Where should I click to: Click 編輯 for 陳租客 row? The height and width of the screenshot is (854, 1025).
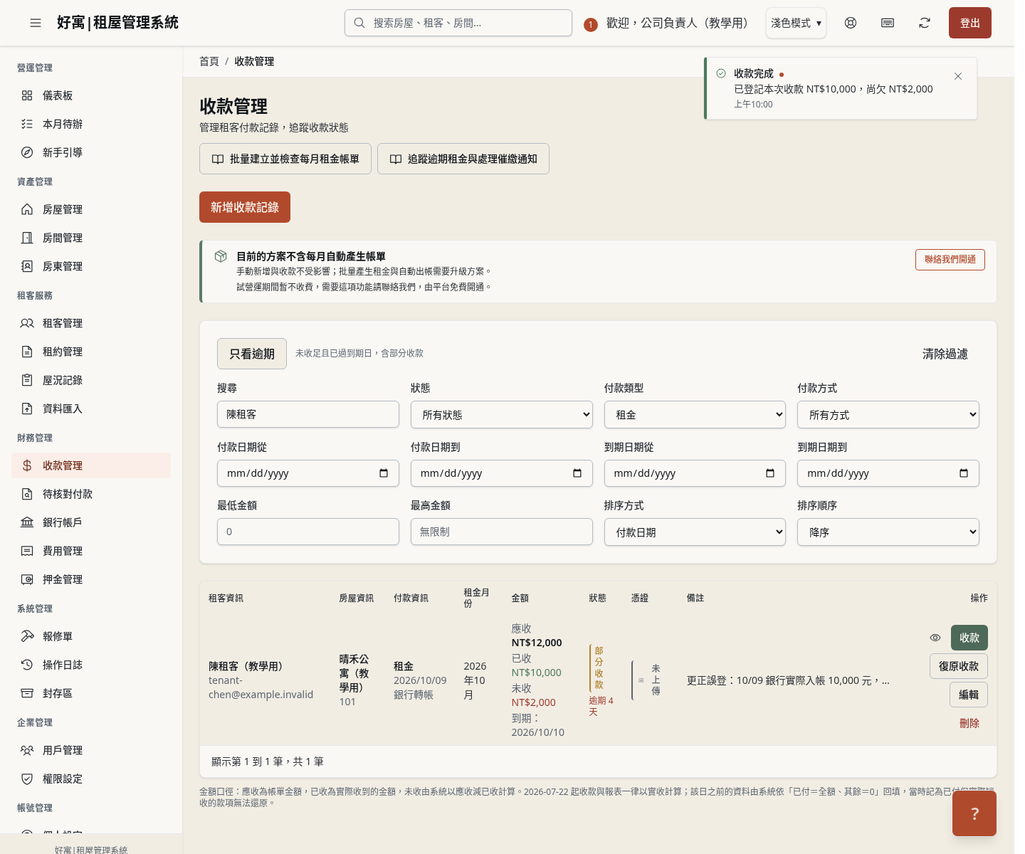pyautogui.click(x=969, y=695)
